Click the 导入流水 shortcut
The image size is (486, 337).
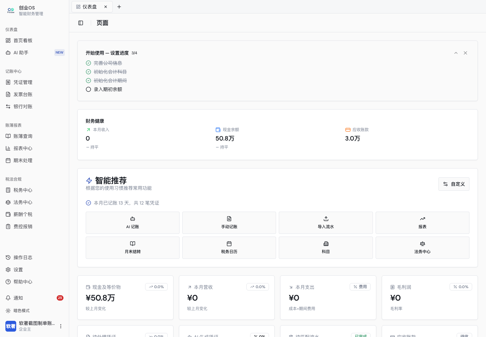pos(326,223)
